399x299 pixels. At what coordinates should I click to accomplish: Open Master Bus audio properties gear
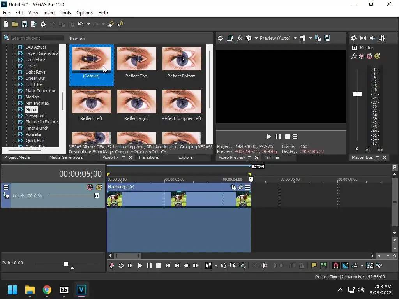(354, 38)
